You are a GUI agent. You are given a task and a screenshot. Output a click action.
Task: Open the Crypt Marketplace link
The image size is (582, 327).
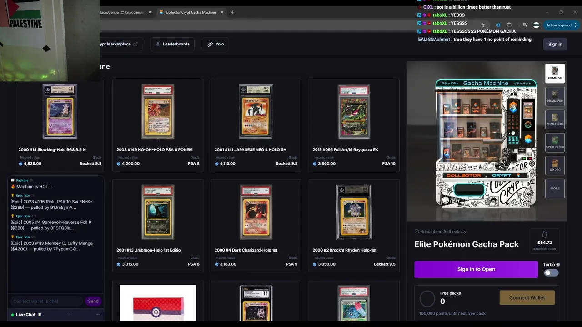119,44
